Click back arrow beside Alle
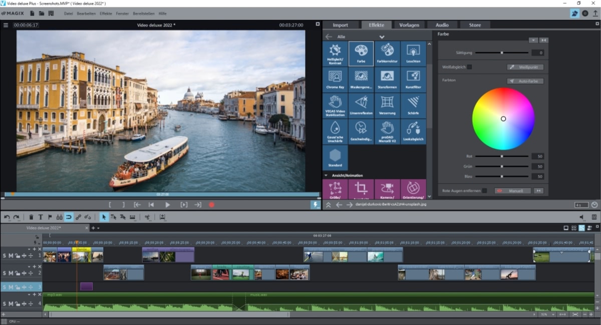The width and height of the screenshot is (601, 325). pos(329,36)
